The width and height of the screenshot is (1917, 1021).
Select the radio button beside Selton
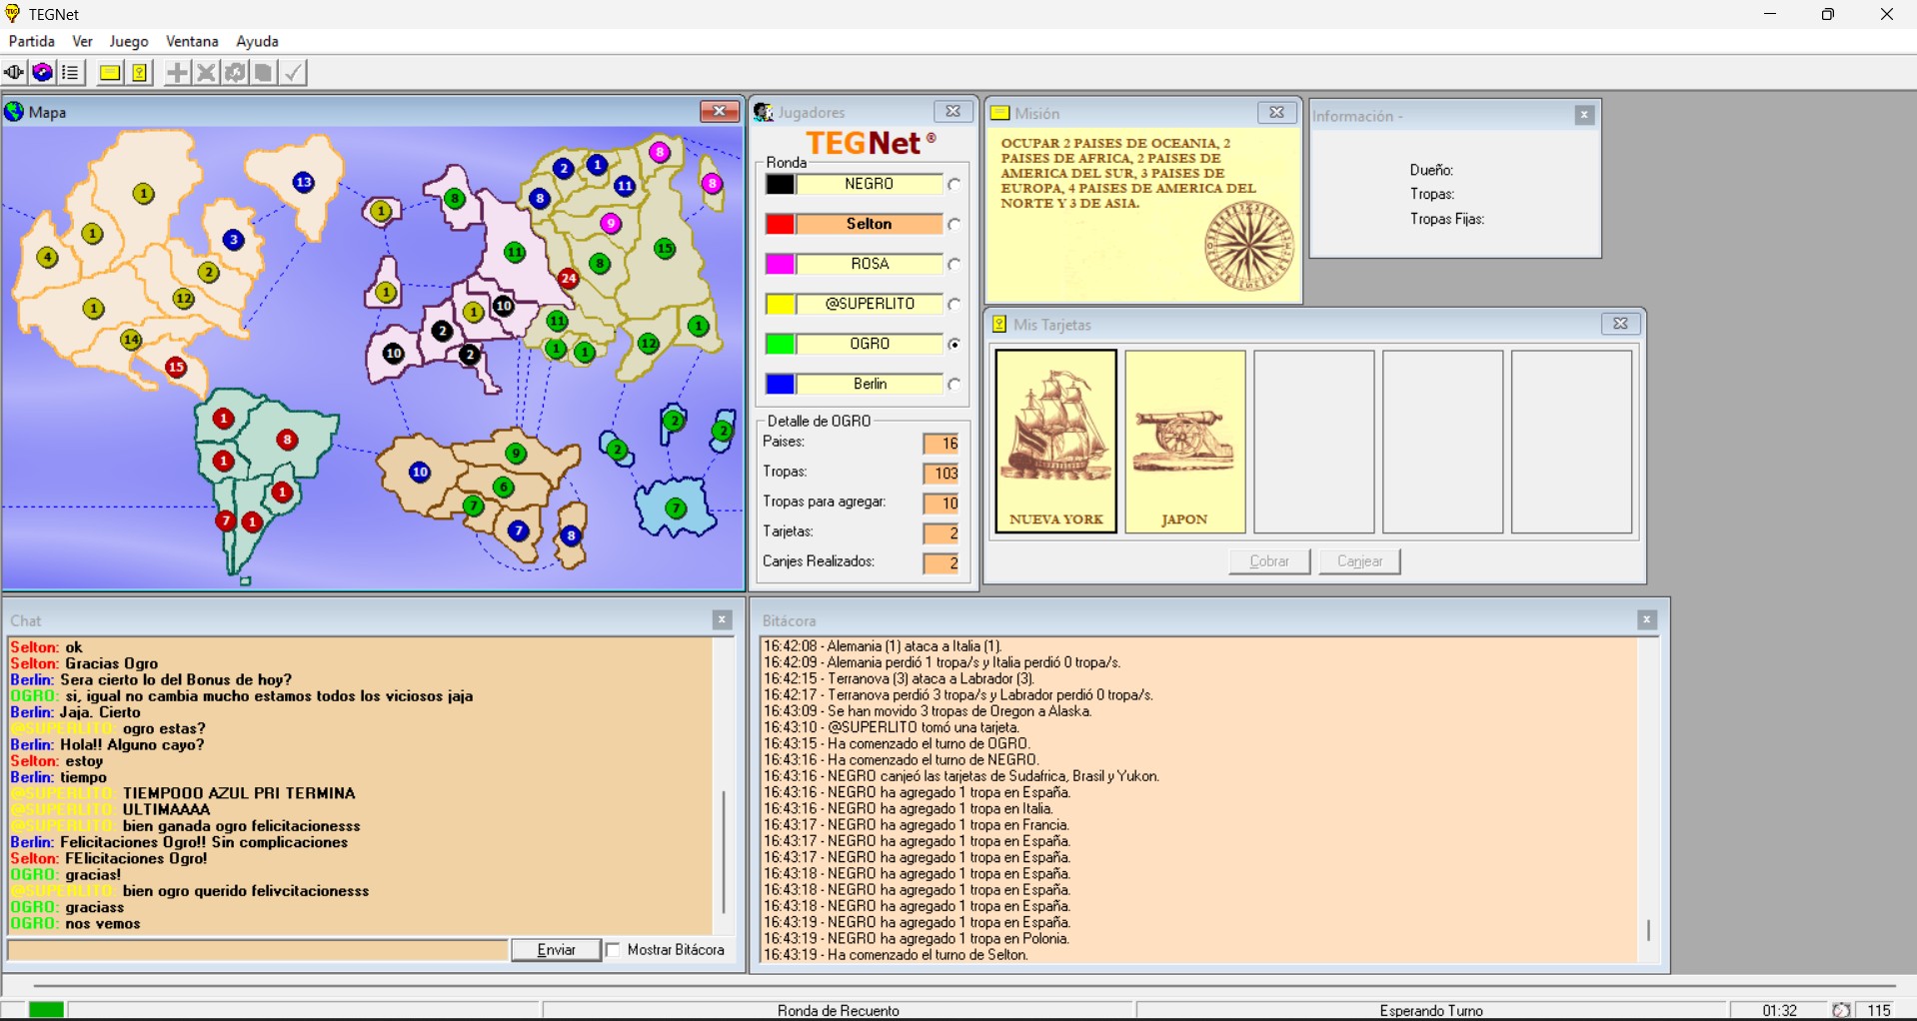click(x=955, y=225)
